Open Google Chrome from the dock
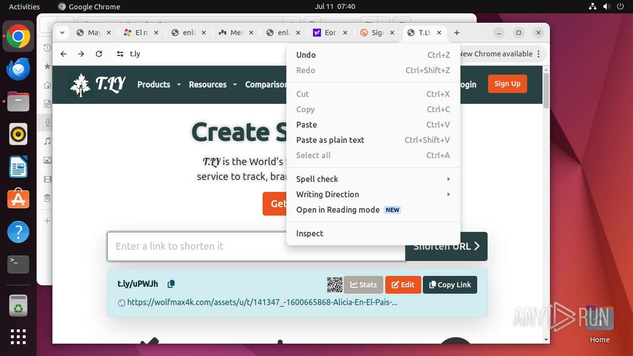This screenshot has height=356, width=633. [18, 37]
